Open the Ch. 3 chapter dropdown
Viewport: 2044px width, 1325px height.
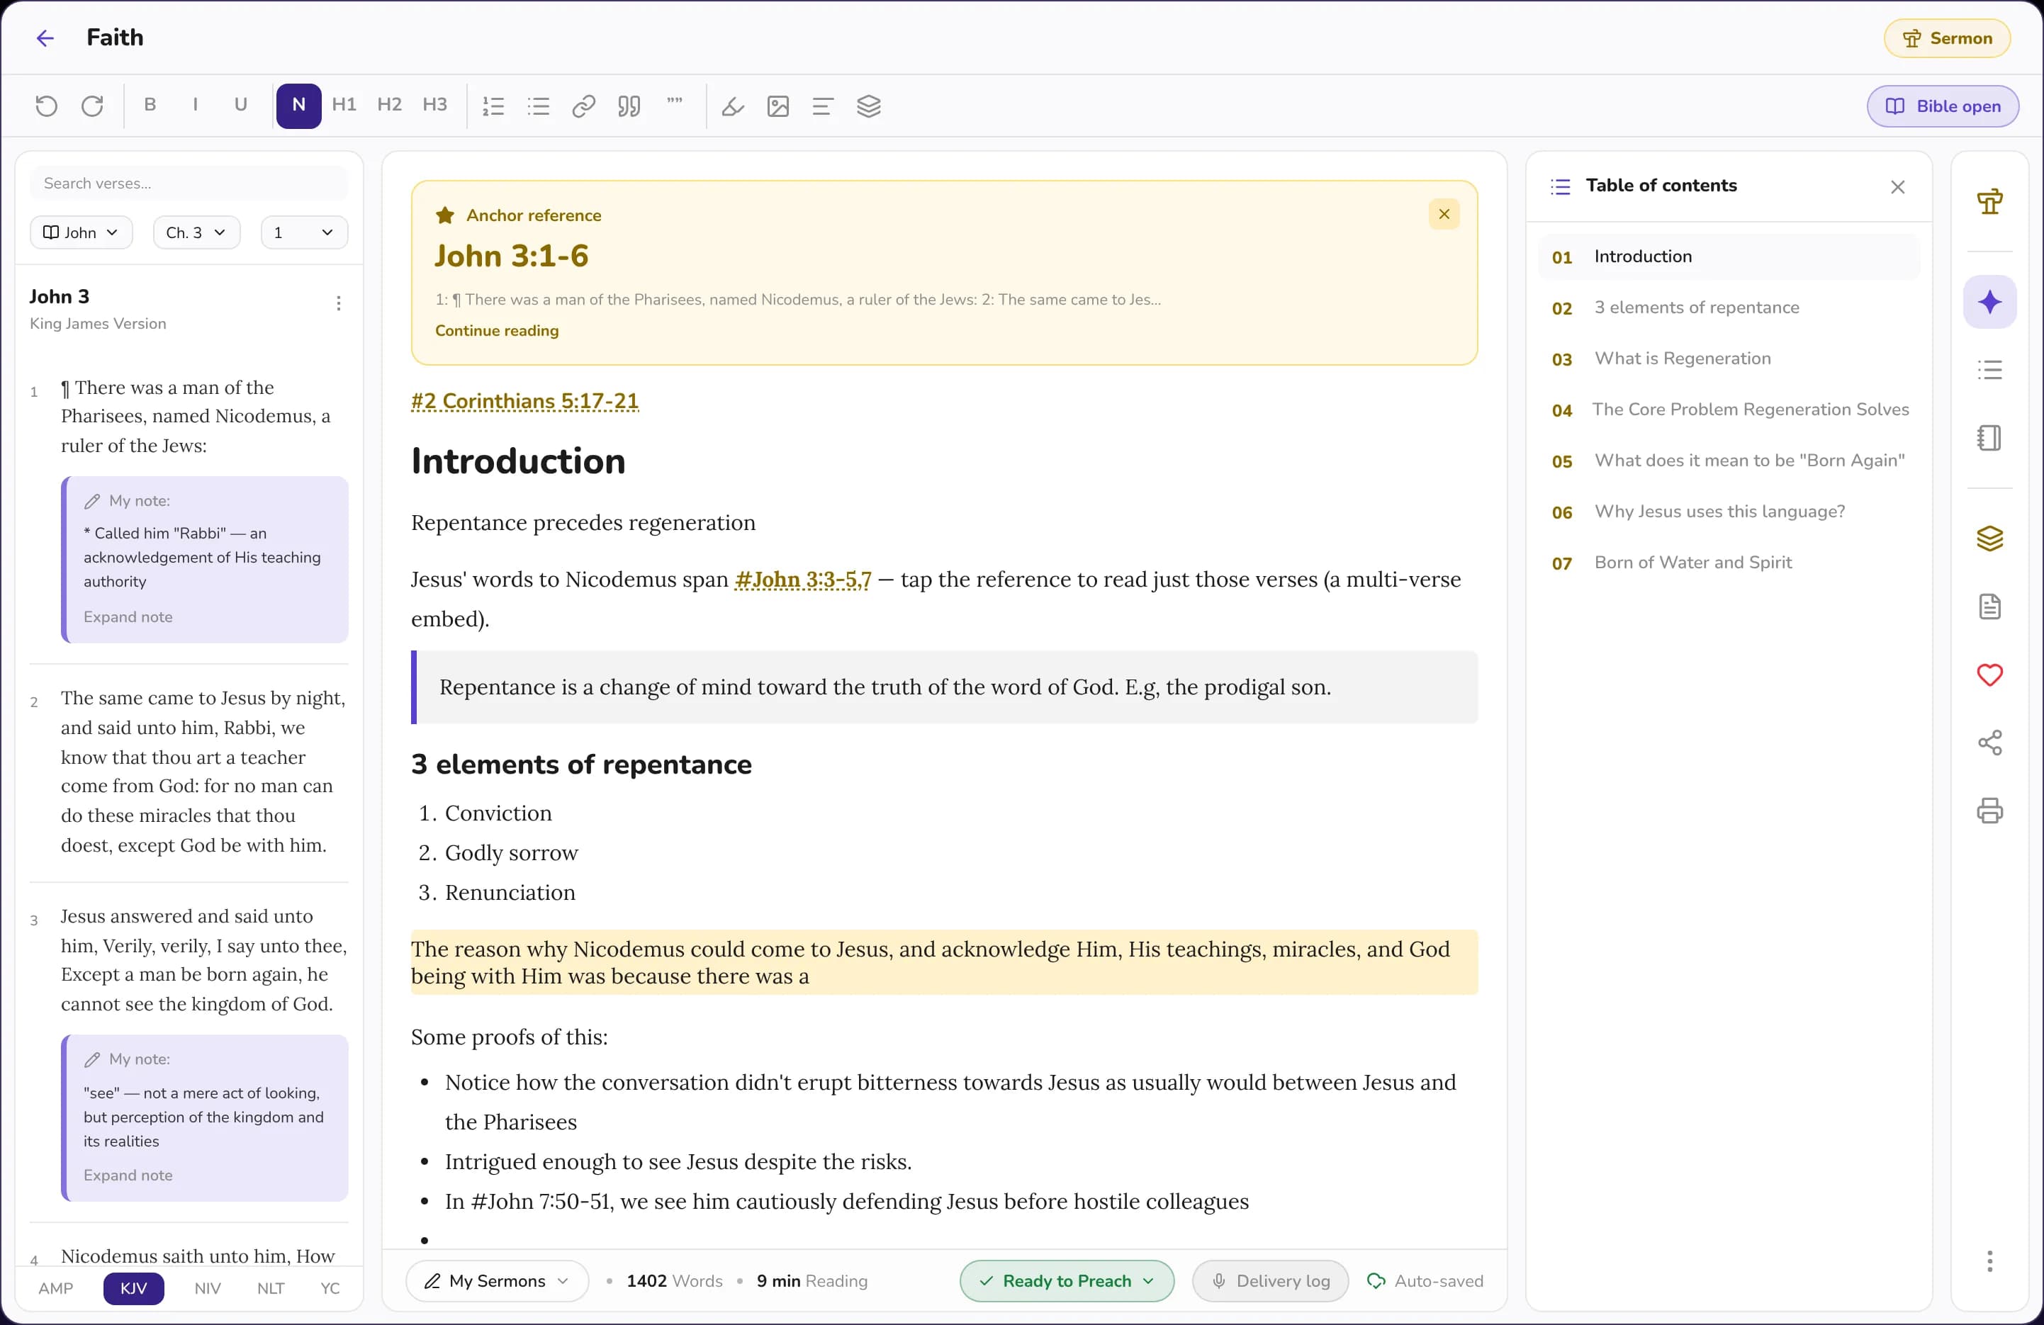click(x=196, y=232)
